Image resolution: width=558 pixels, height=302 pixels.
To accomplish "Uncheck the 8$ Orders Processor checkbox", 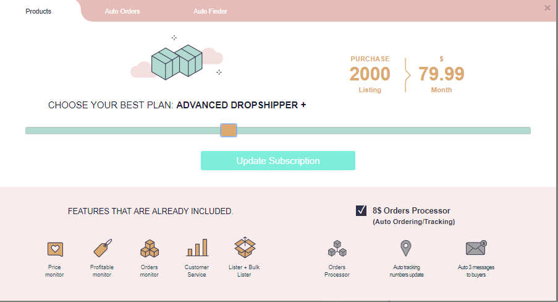I will tap(361, 210).
